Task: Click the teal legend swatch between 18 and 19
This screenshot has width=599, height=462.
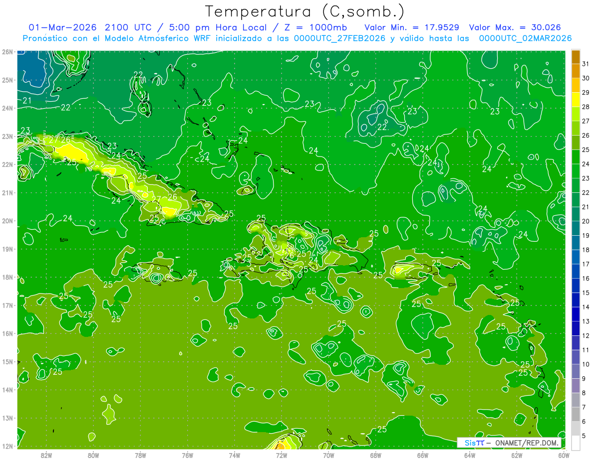Action: pos(576,243)
